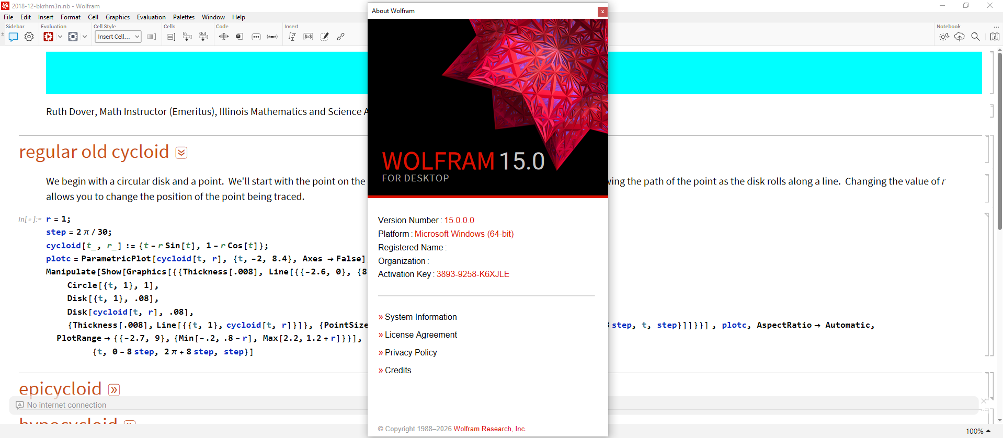
Task: Click the In[ ]:= cell label
Action: pos(30,220)
